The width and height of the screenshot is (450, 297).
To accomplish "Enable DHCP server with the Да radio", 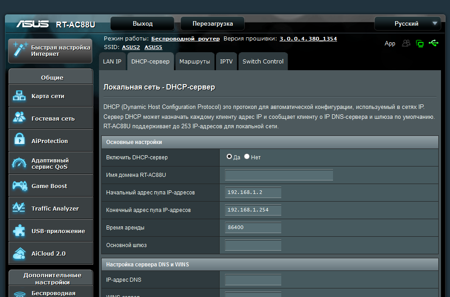I will coord(229,157).
